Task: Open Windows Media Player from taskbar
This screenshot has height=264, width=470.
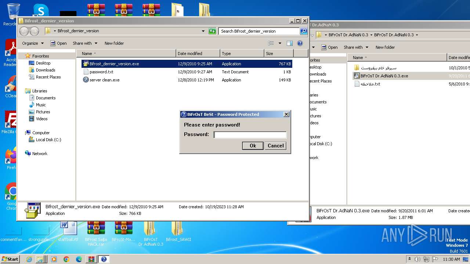Action: point(54,259)
